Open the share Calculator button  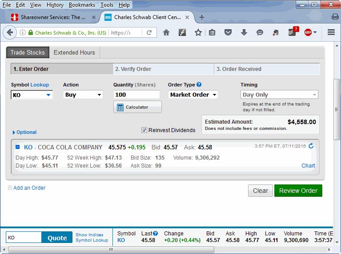(x=137, y=107)
